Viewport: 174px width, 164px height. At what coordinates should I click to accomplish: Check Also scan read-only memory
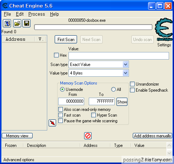60,109
